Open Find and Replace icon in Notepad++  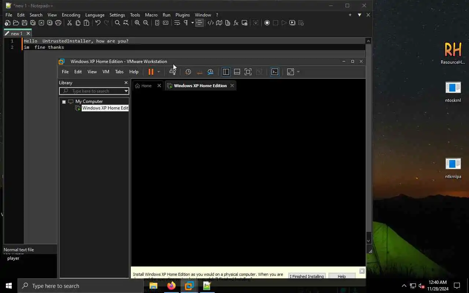pos(126,23)
